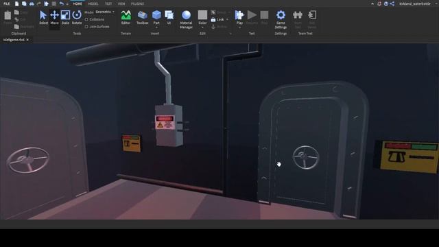The height and width of the screenshot is (247, 439).
Task: Open the Terrain Editor
Action: click(x=126, y=17)
